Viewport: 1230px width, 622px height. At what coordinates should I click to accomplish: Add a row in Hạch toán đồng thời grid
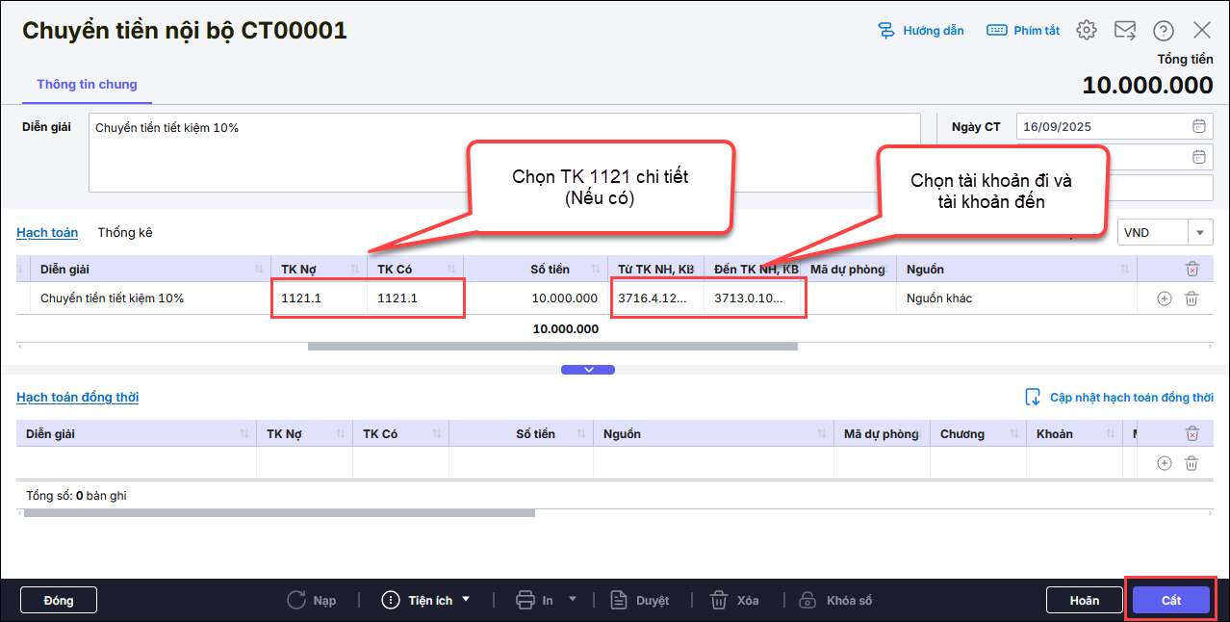(1164, 463)
